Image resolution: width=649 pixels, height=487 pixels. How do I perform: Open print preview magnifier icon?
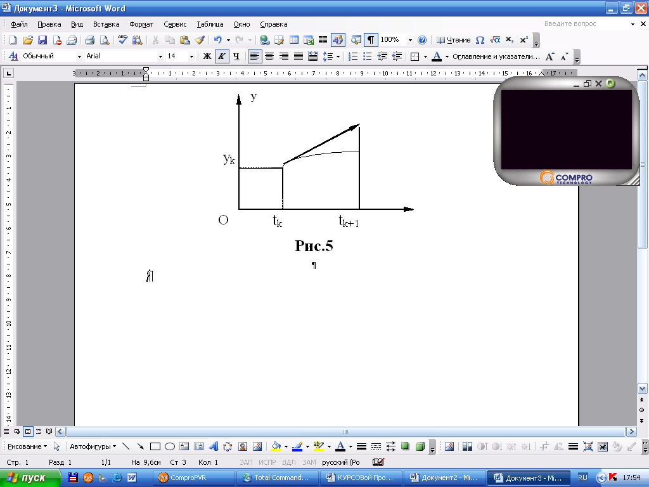point(105,40)
